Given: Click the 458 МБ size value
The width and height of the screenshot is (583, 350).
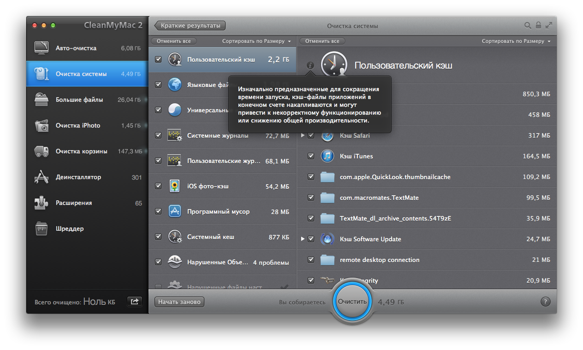Looking at the screenshot, I should (x=539, y=115).
